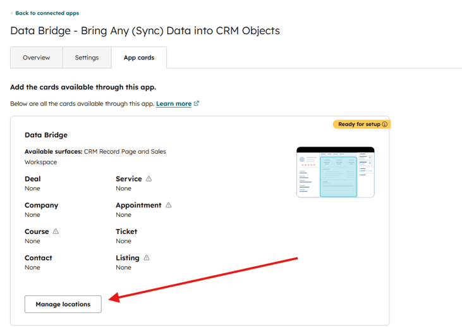The width and height of the screenshot is (462, 327).
Task: Click the Ticket location label
Action: point(126,231)
